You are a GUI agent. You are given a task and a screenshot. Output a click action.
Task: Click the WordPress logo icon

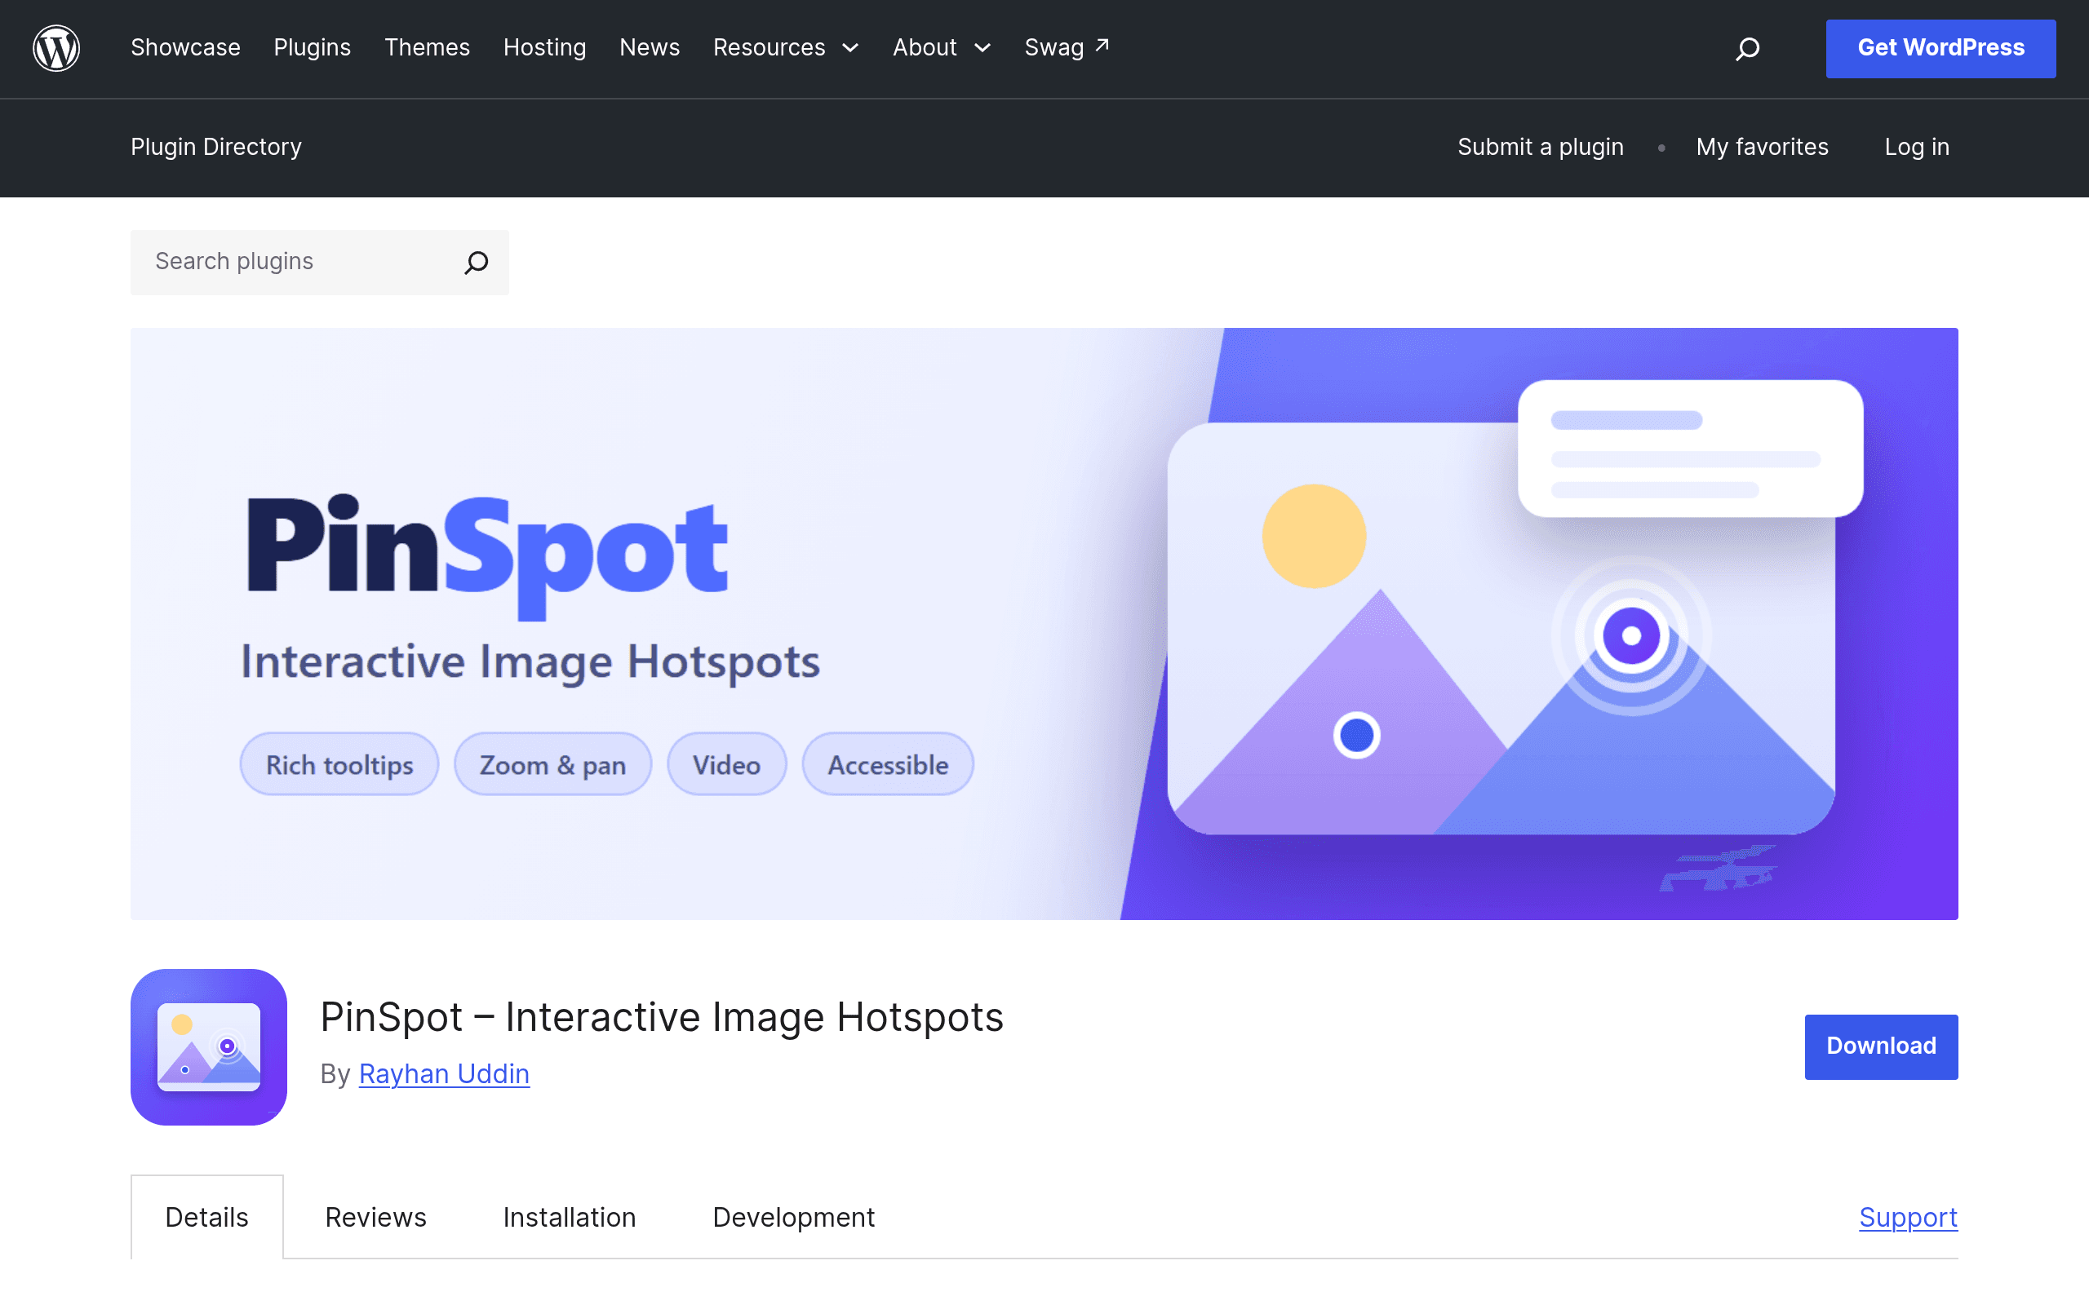coord(56,48)
